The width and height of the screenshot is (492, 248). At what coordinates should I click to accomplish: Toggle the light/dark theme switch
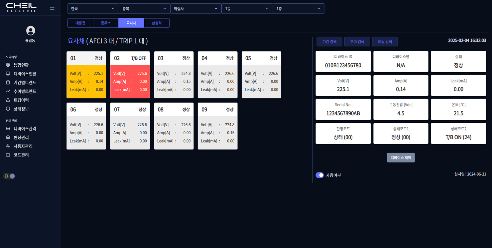point(10,176)
